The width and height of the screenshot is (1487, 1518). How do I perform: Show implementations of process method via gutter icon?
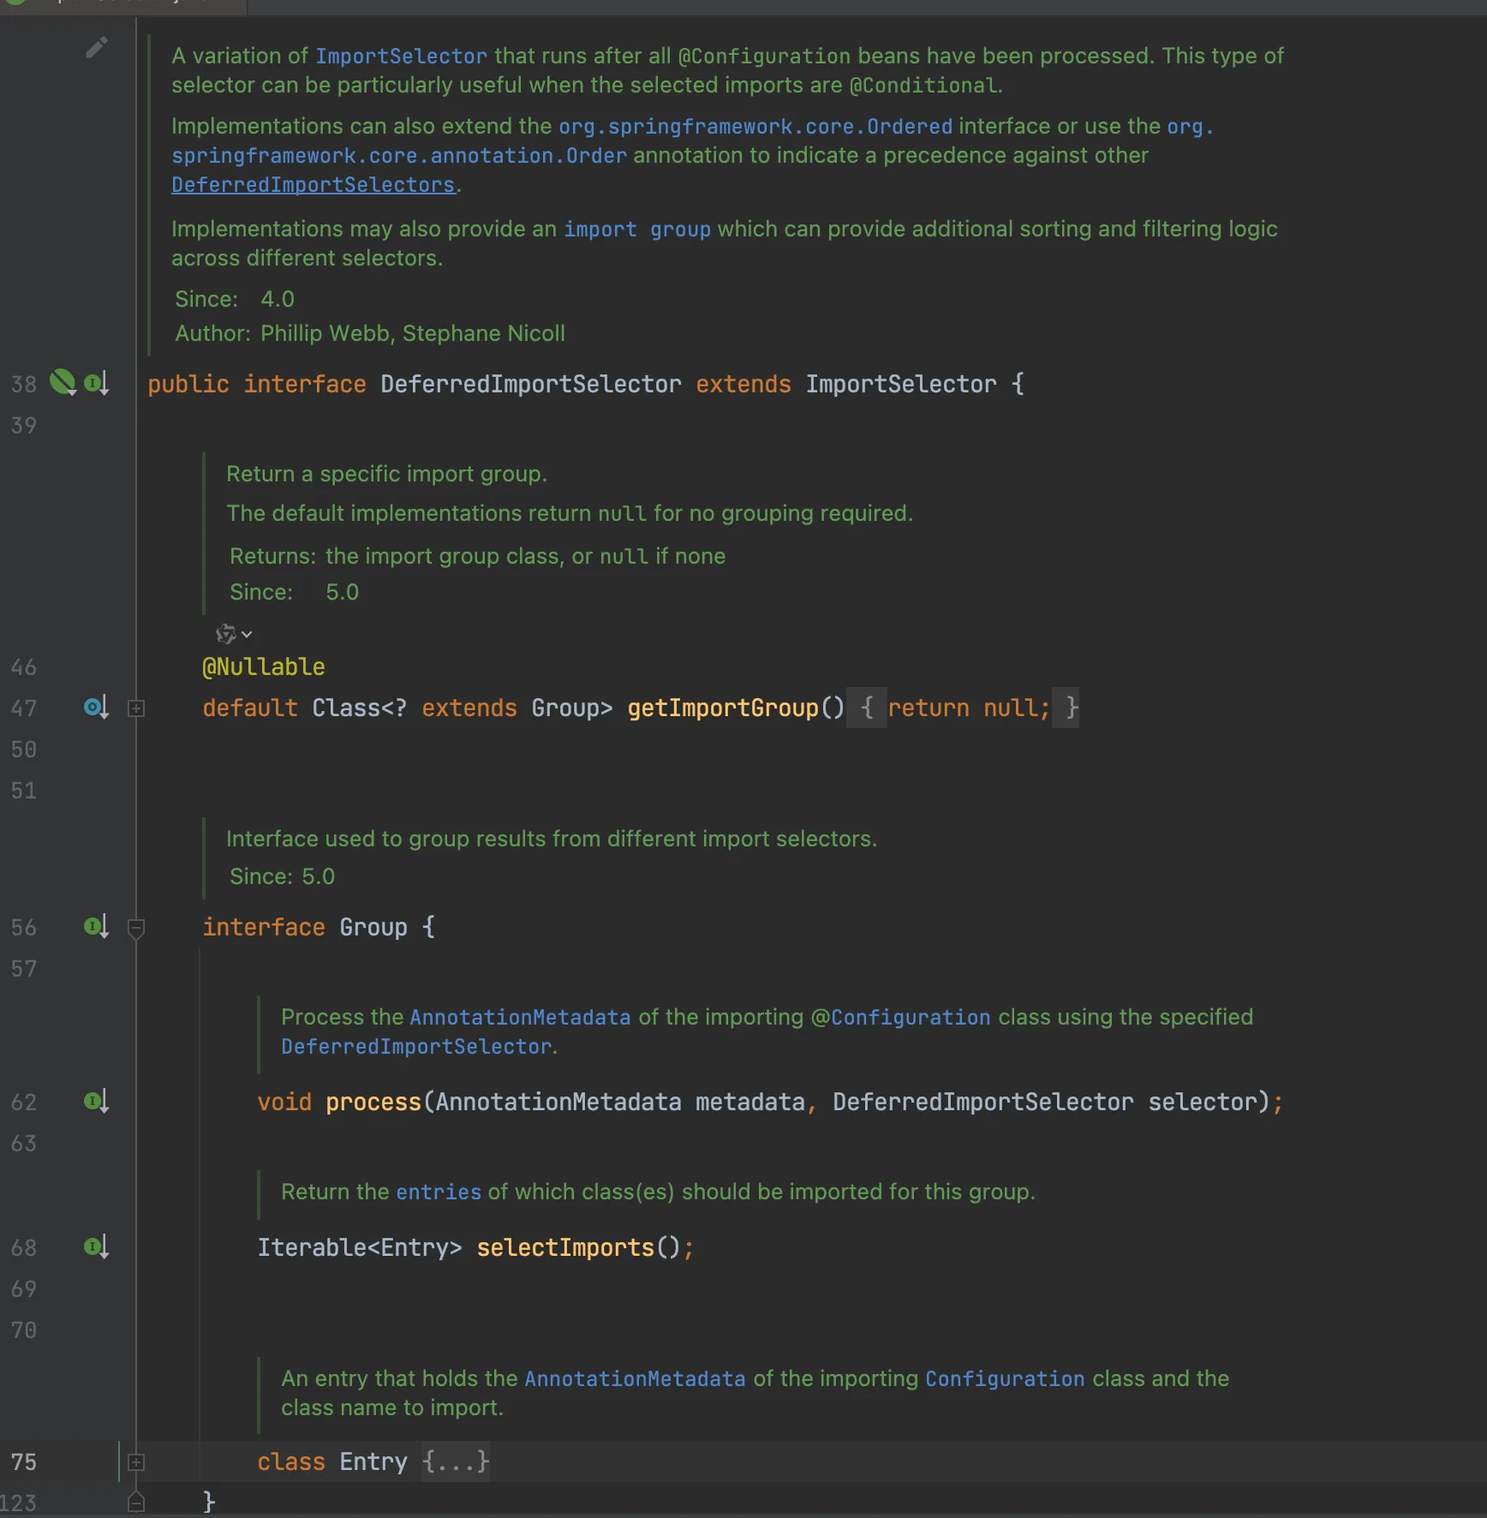[96, 1102]
